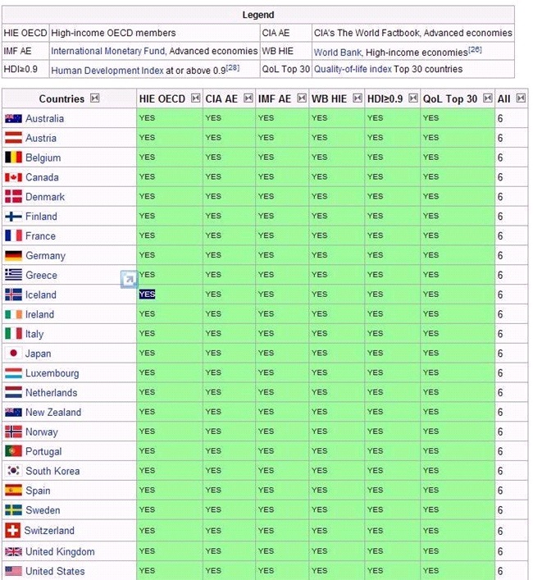533x580 pixels.
Task: Click 'CIA AE' abbreviation in legend
Action: click(x=276, y=33)
